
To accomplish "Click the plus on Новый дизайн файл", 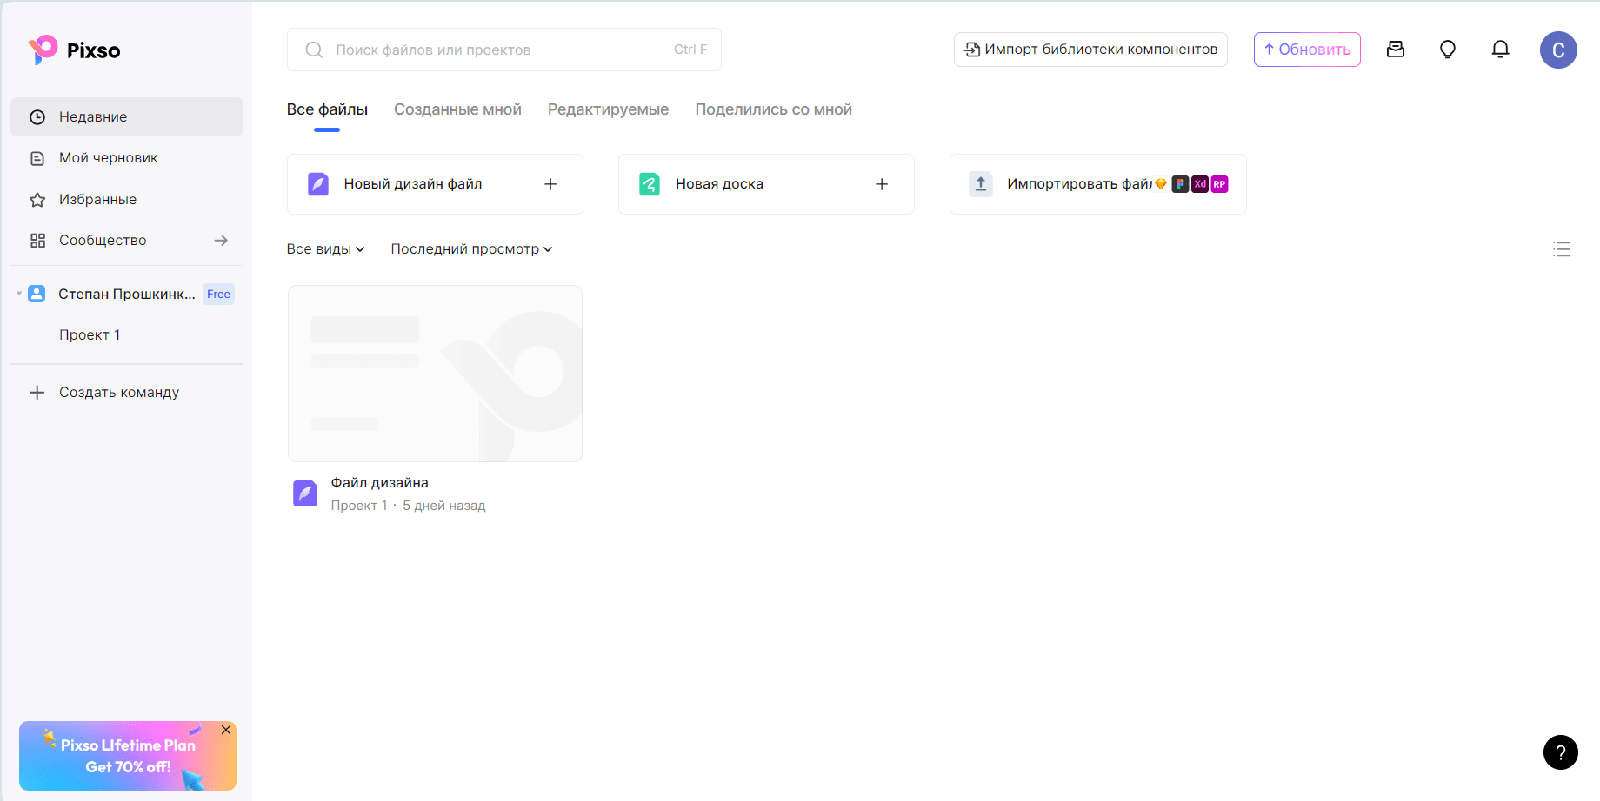I will [550, 184].
